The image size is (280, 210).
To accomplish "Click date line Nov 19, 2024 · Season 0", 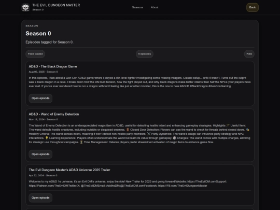I will (43, 119).
